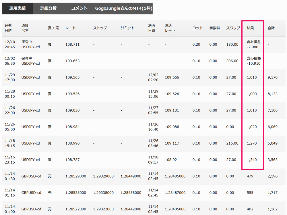Click the result value 1,020

252,127
